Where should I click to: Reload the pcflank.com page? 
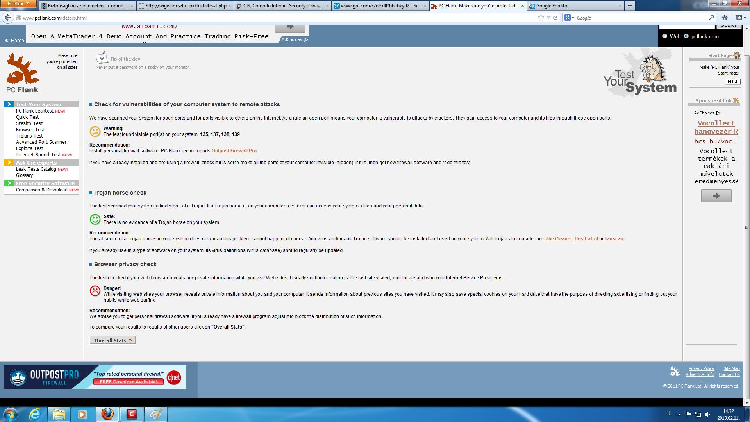click(x=555, y=18)
